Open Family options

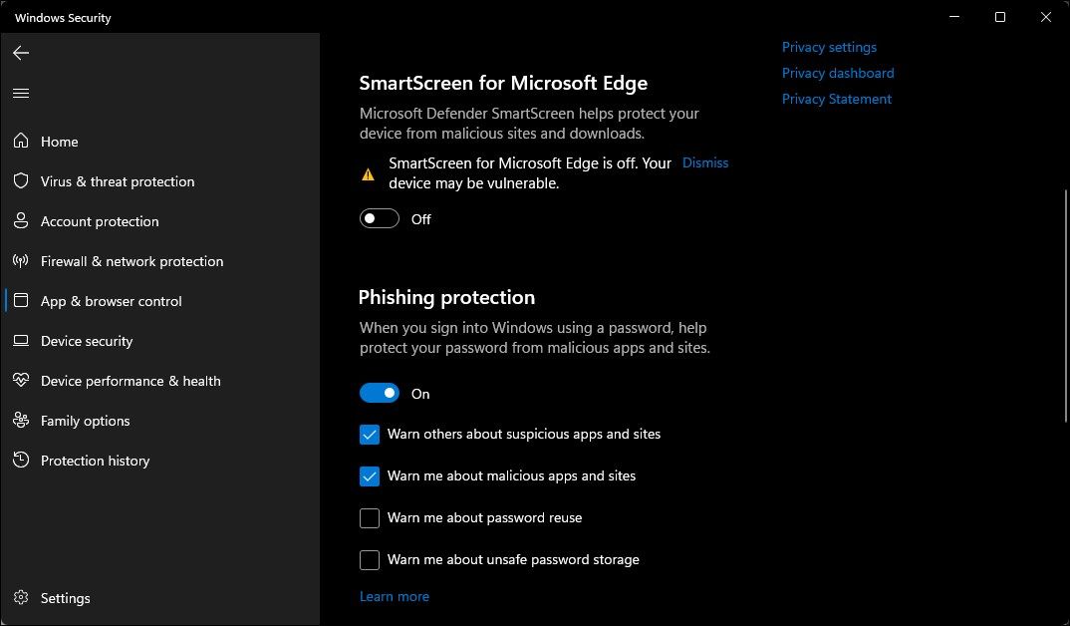pyautogui.click(x=85, y=421)
